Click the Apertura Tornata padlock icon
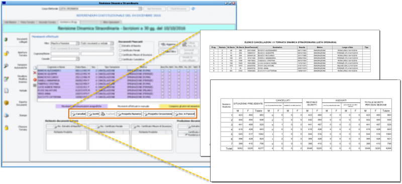The height and width of the screenshot is (184, 402). 7,53
